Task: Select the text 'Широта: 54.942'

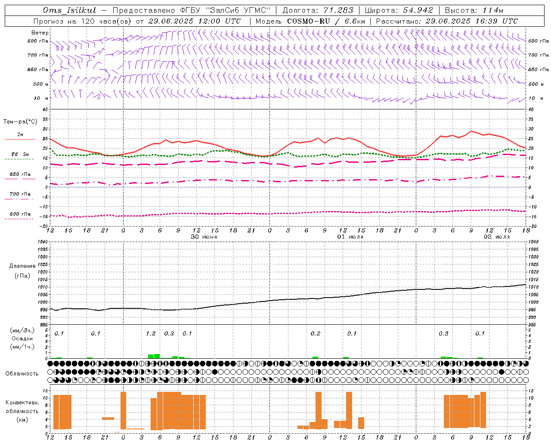Action: point(399,10)
